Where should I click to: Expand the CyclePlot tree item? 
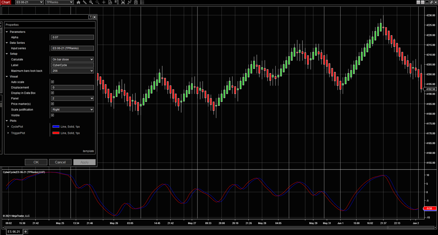[8, 127]
